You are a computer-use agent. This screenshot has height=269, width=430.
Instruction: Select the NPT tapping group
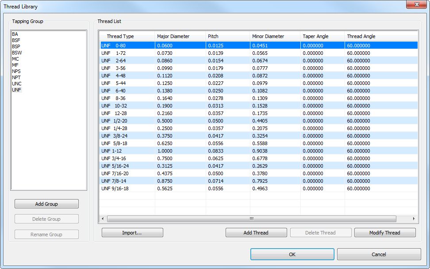point(16,77)
